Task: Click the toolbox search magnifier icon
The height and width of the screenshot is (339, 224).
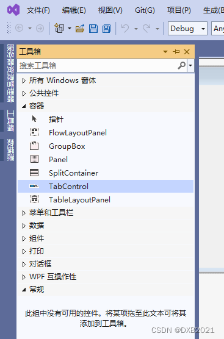Action: tap(182, 65)
